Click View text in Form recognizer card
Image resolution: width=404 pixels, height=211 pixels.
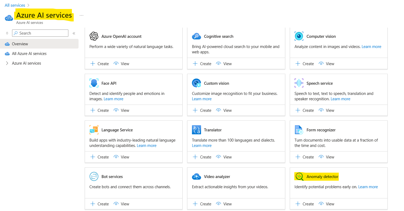330,157
